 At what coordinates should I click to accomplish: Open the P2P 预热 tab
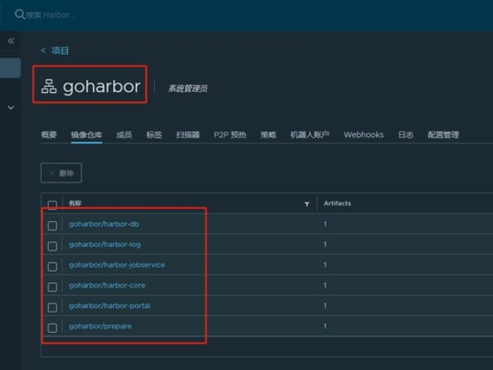[x=230, y=135]
